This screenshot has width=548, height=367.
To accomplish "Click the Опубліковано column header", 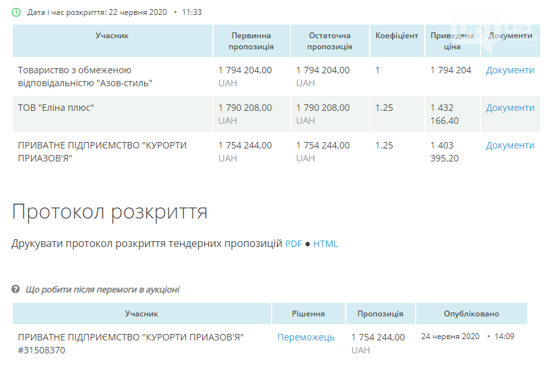I will coord(471,314).
